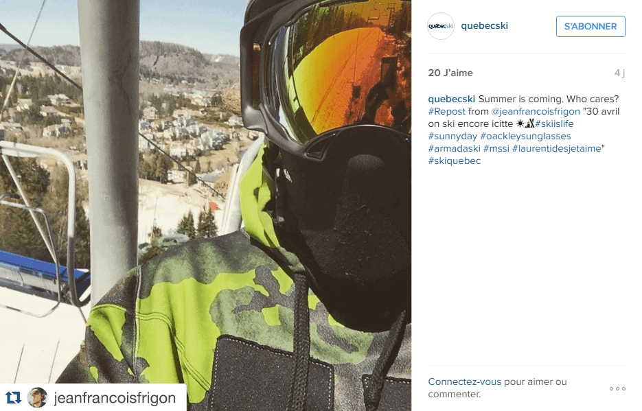Visit the @jeanfrancoisfrigon mention
The width and height of the screenshot is (642, 411).
536,111
